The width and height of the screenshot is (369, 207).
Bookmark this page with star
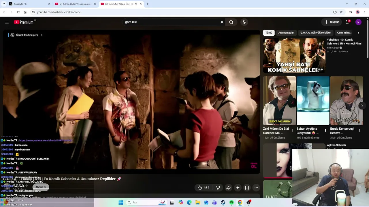tap(341, 12)
